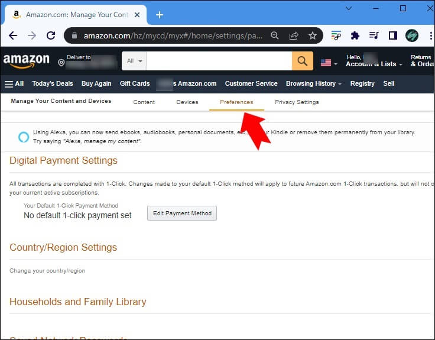The width and height of the screenshot is (435, 340).
Task: Click the 'Your Default 1-Click Payment Method' label
Action: pos(71,206)
